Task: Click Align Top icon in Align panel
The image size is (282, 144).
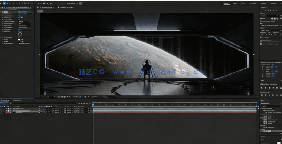Action: coord(273,88)
